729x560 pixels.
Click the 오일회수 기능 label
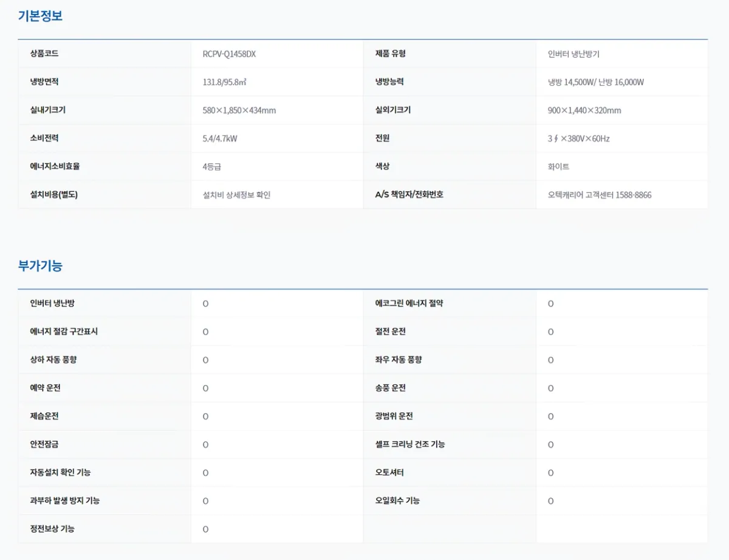point(397,500)
